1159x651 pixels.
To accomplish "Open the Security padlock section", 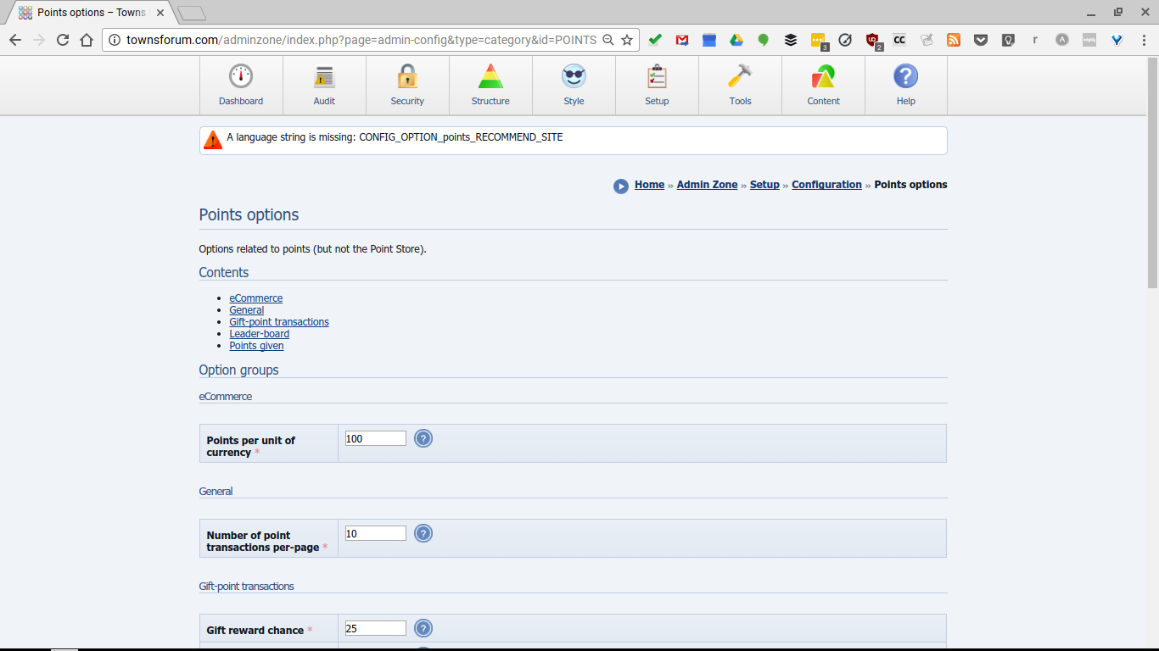I will click(x=407, y=85).
